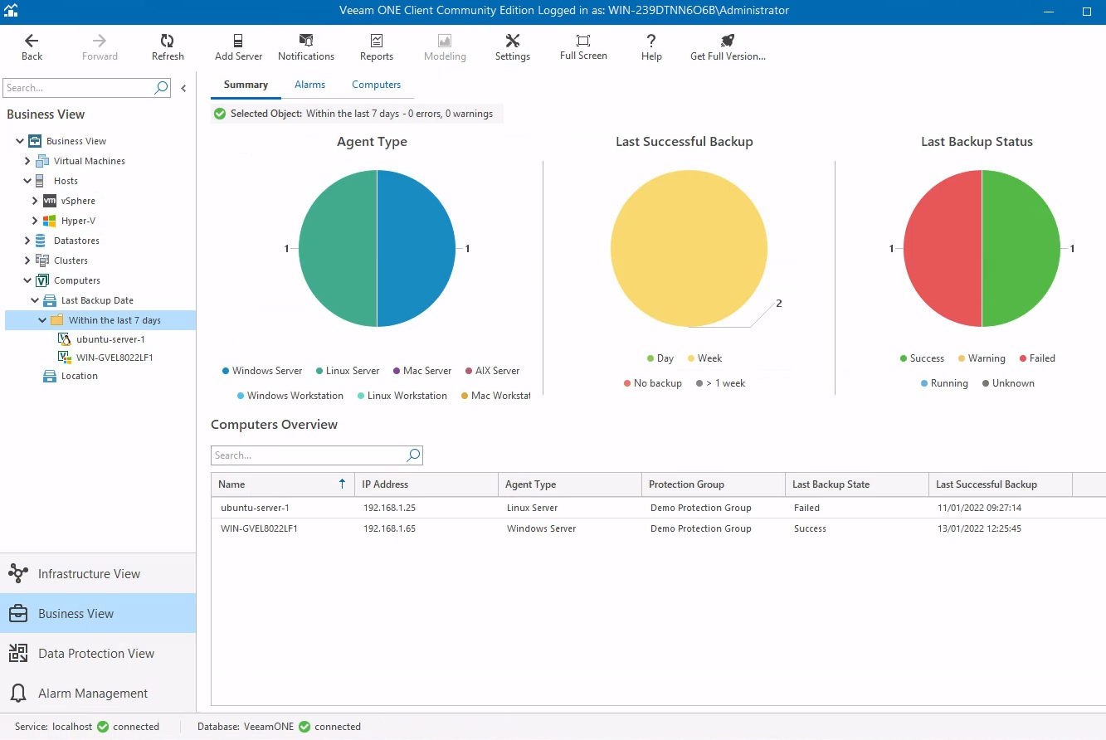This screenshot has height=740, width=1106.
Task: Click Linux Server agent type cell
Action: coord(533,508)
